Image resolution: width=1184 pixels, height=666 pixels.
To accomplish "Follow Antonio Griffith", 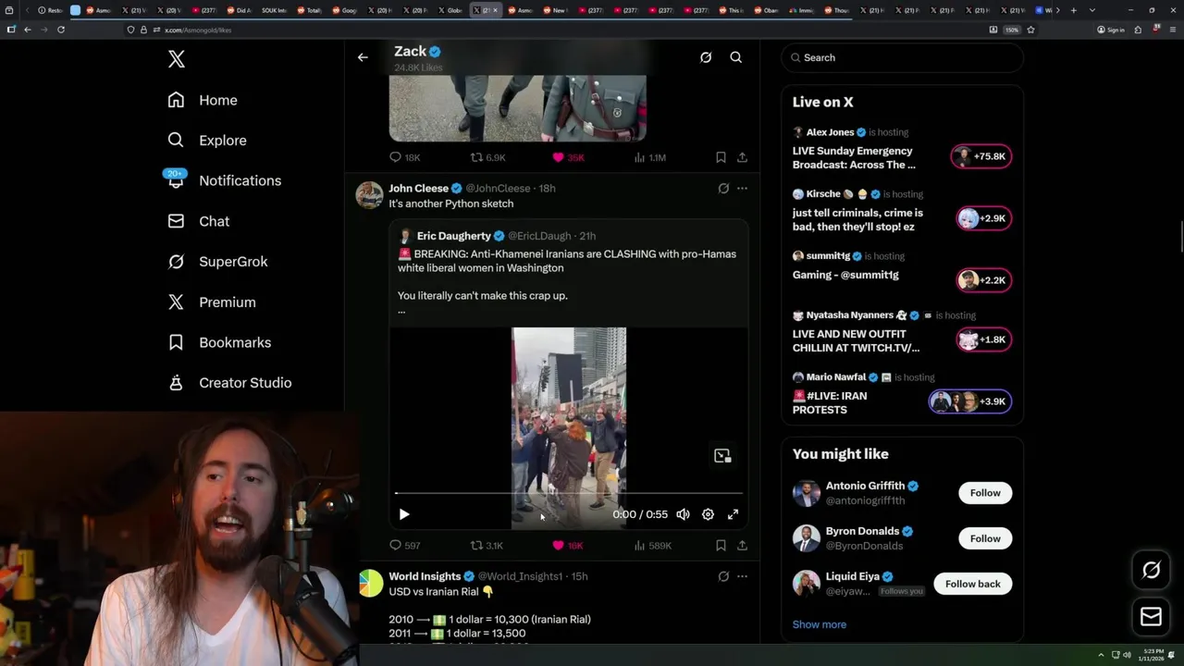I will 985,493.
